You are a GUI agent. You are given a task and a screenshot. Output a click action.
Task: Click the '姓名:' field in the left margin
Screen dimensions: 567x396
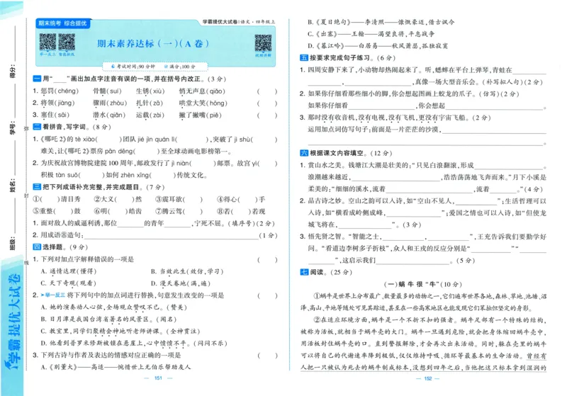pyautogui.click(x=13, y=185)
